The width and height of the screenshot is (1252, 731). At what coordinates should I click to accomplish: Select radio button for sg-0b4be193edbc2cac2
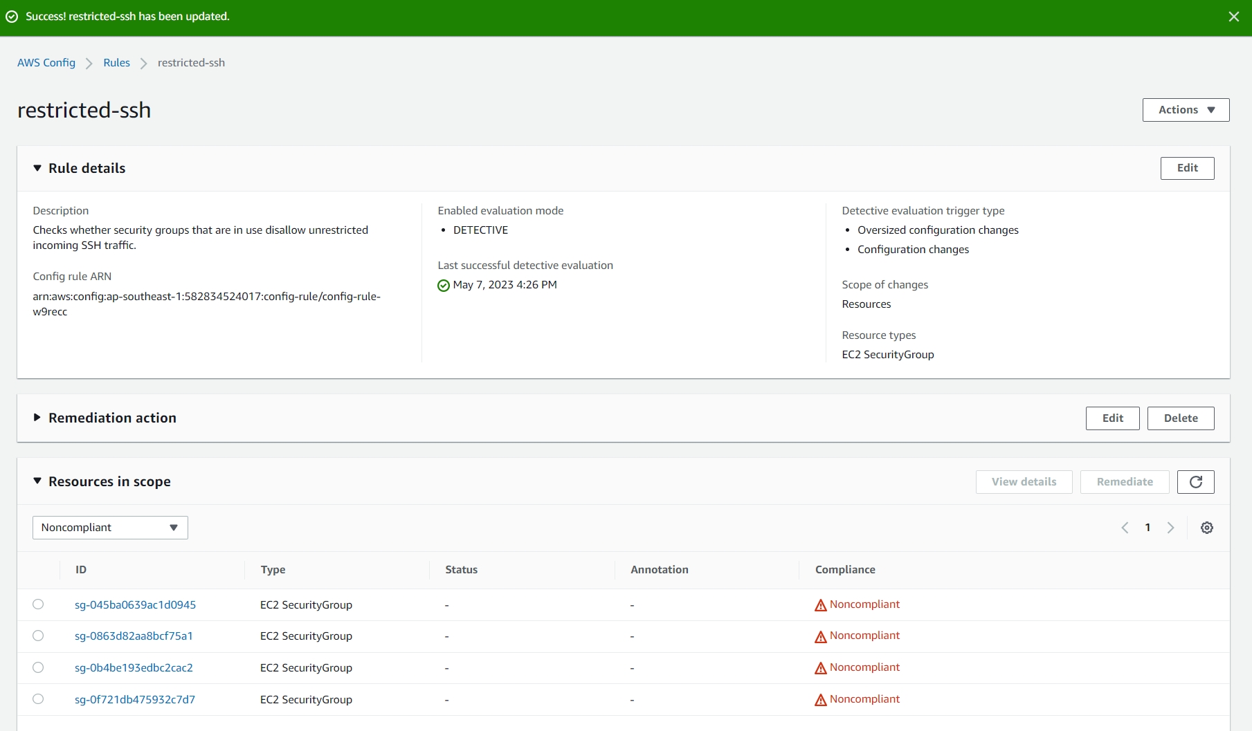tap(38, 667)
